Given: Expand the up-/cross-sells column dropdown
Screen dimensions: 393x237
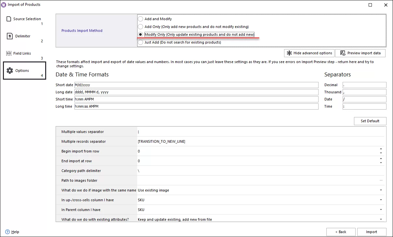Looking at the screenshot, I should click(x=382, y=200).
